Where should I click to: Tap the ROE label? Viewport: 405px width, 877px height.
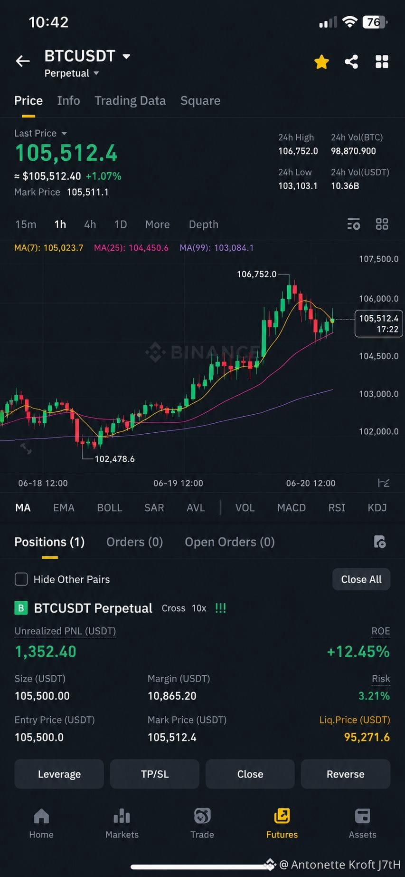(381, 631)
